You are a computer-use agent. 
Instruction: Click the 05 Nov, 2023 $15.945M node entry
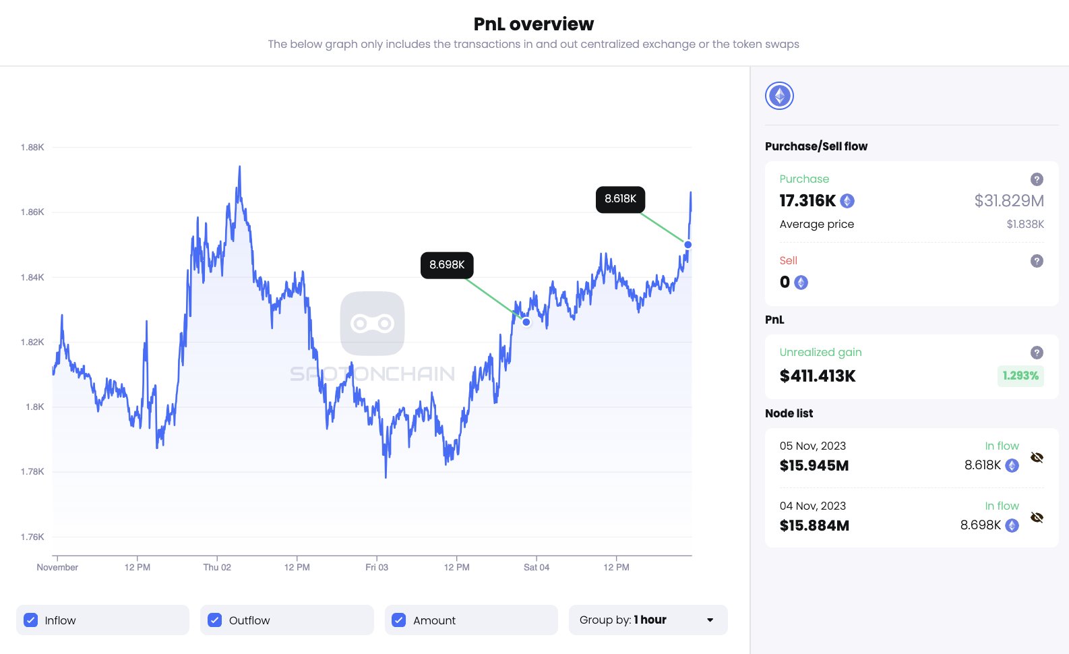click(x=814, y=457)
